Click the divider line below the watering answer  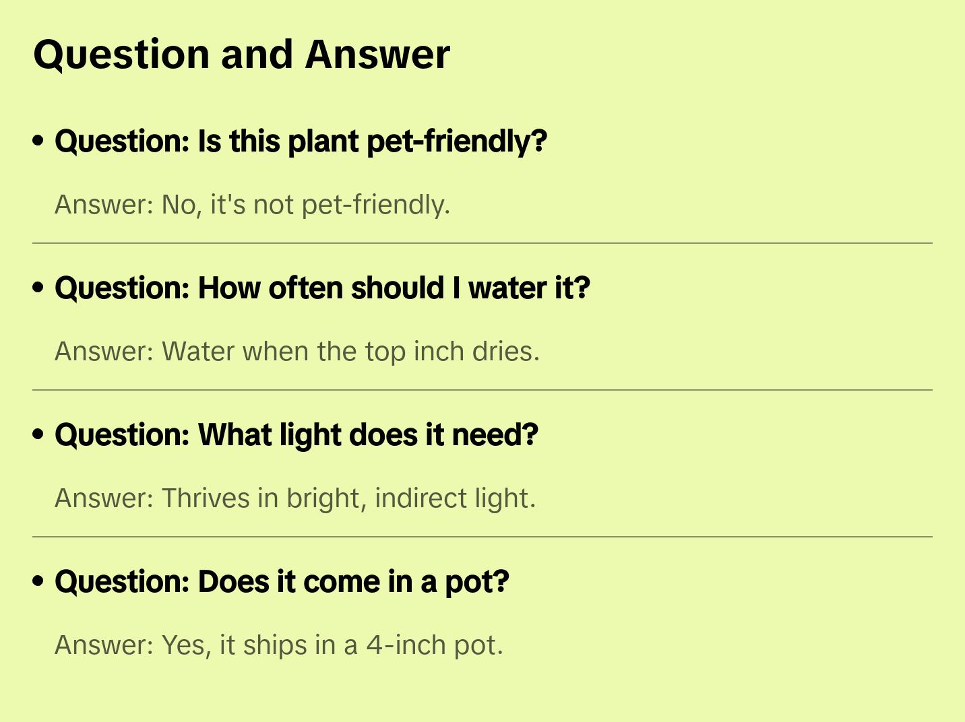[x=482, y=390]
